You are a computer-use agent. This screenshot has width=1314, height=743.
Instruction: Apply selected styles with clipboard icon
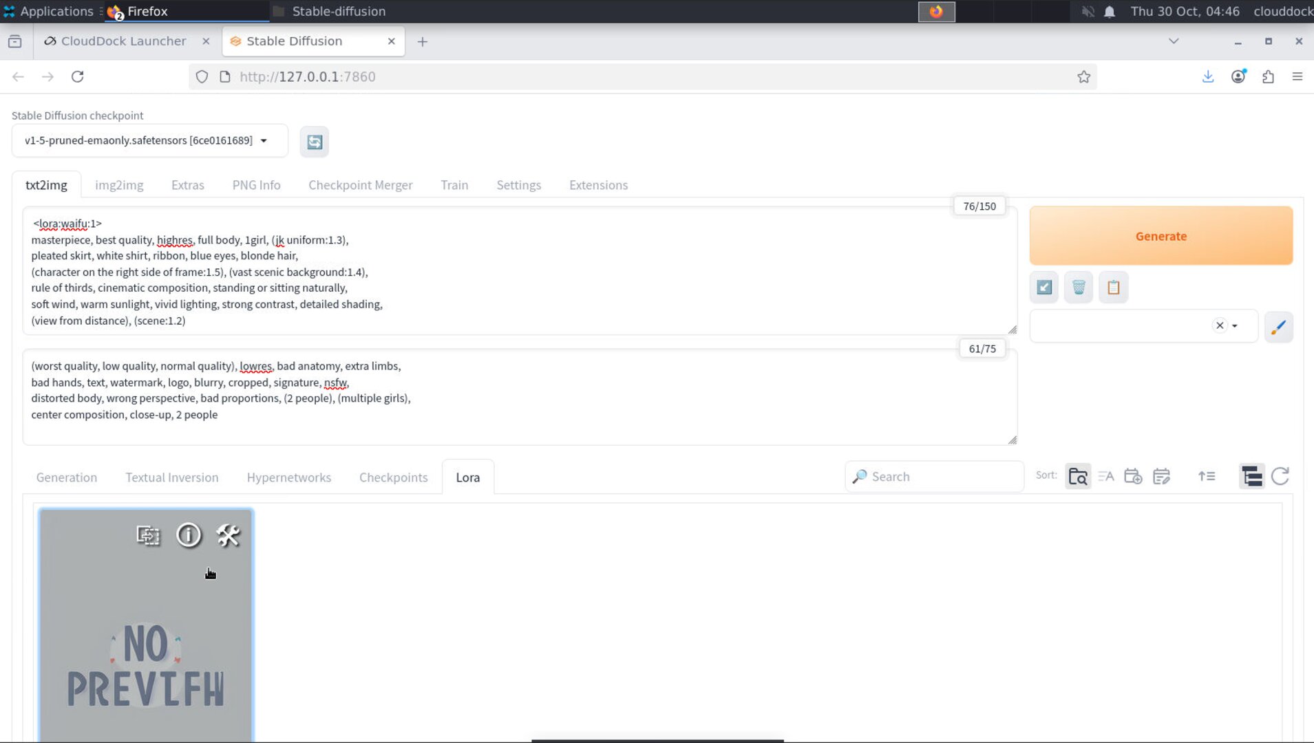[x=1113, y=288]
